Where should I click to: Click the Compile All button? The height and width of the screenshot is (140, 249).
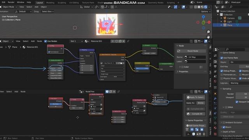point(196,114)
